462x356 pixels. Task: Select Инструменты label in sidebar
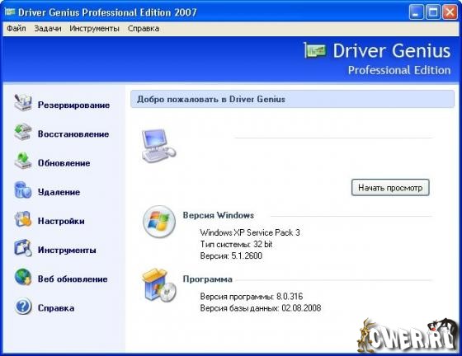(x=67, y=250)
